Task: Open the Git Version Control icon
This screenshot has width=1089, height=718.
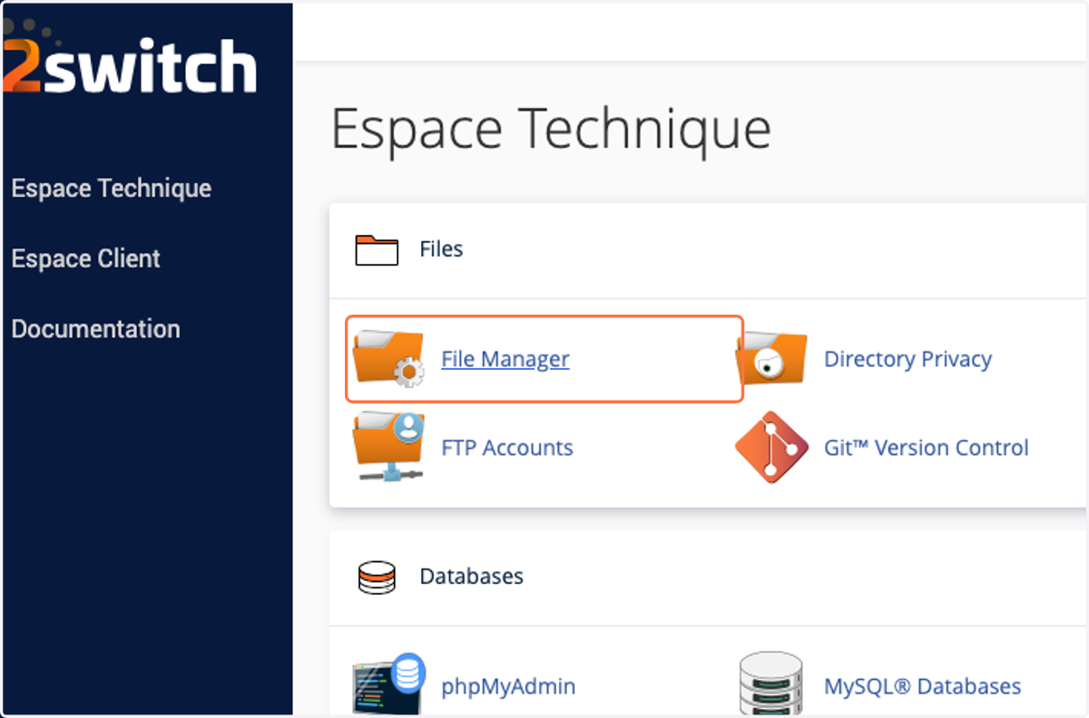Action: click(771, 447)
